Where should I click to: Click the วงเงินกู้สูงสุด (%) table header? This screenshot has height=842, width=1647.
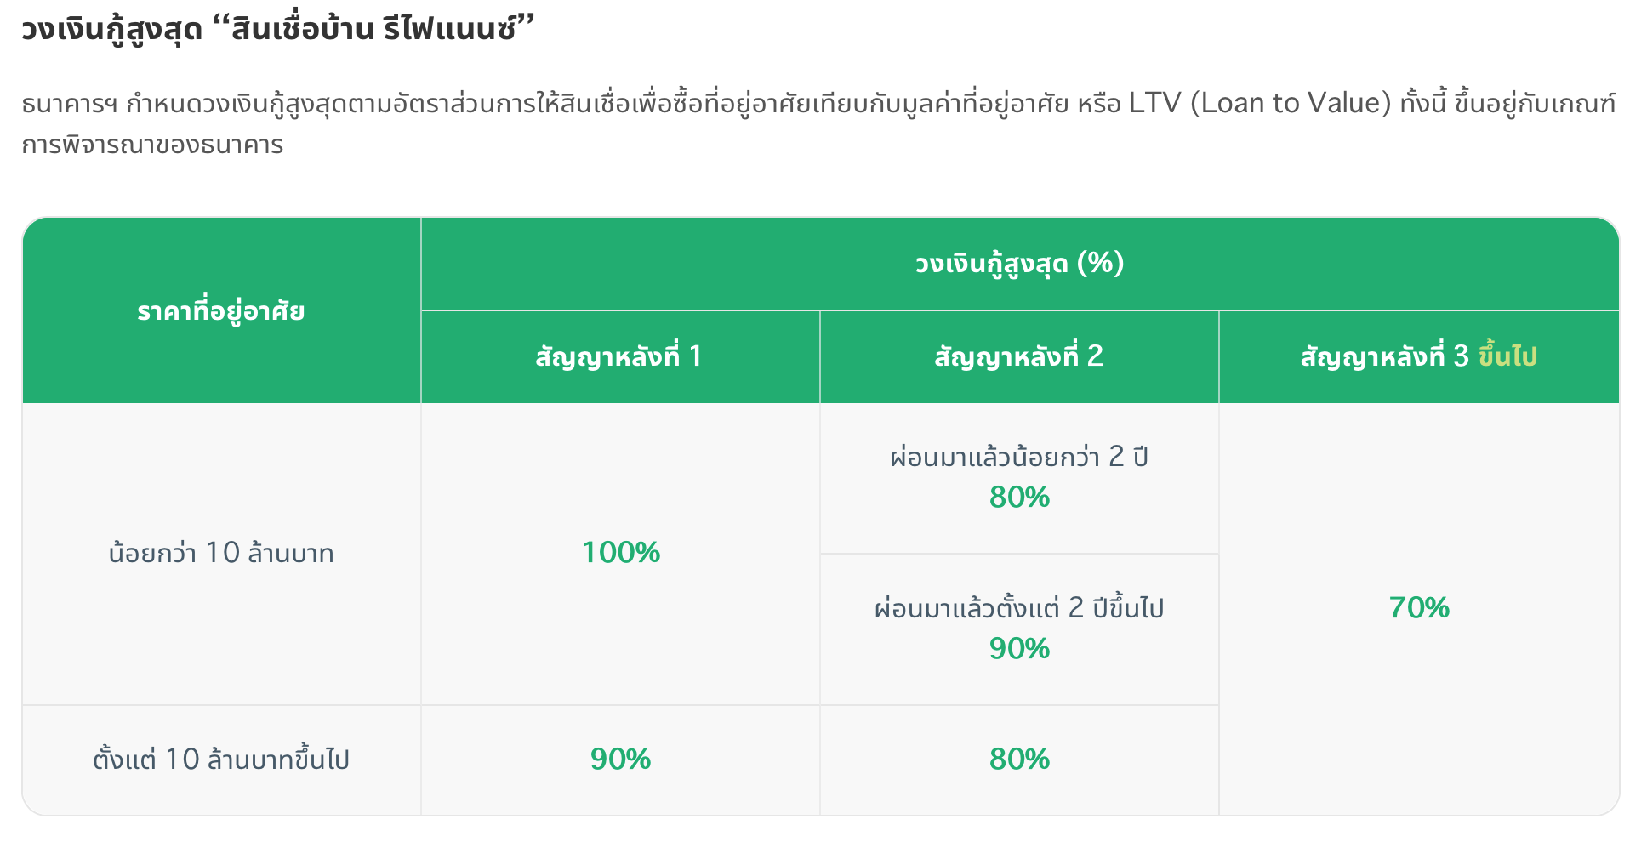tap(1020, 264)
